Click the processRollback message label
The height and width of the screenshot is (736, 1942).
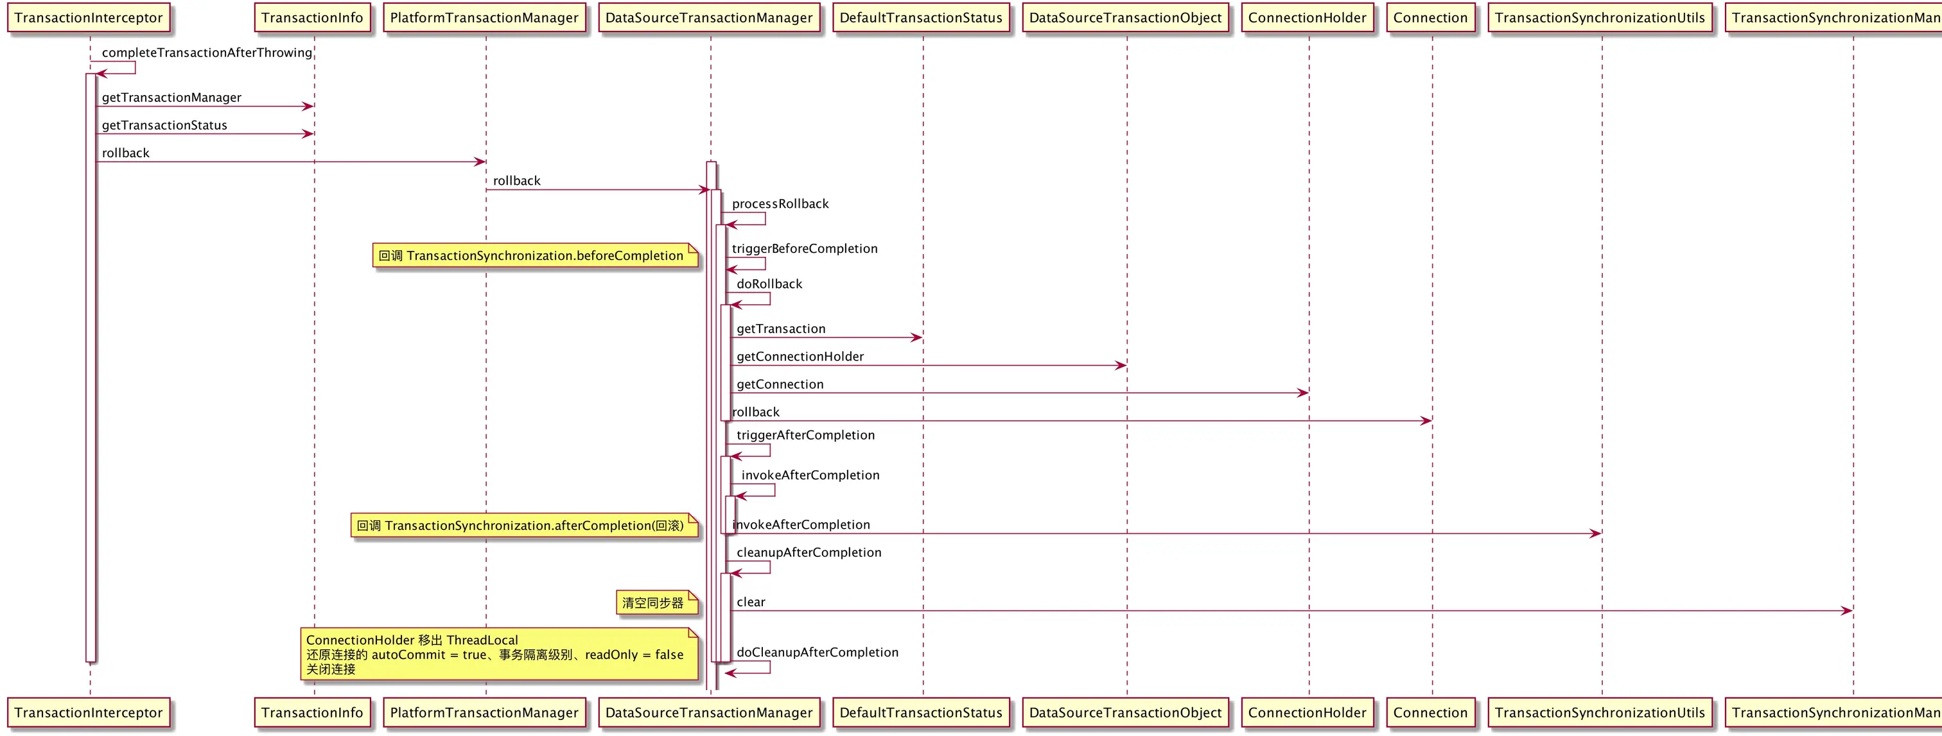coord(780,204)
